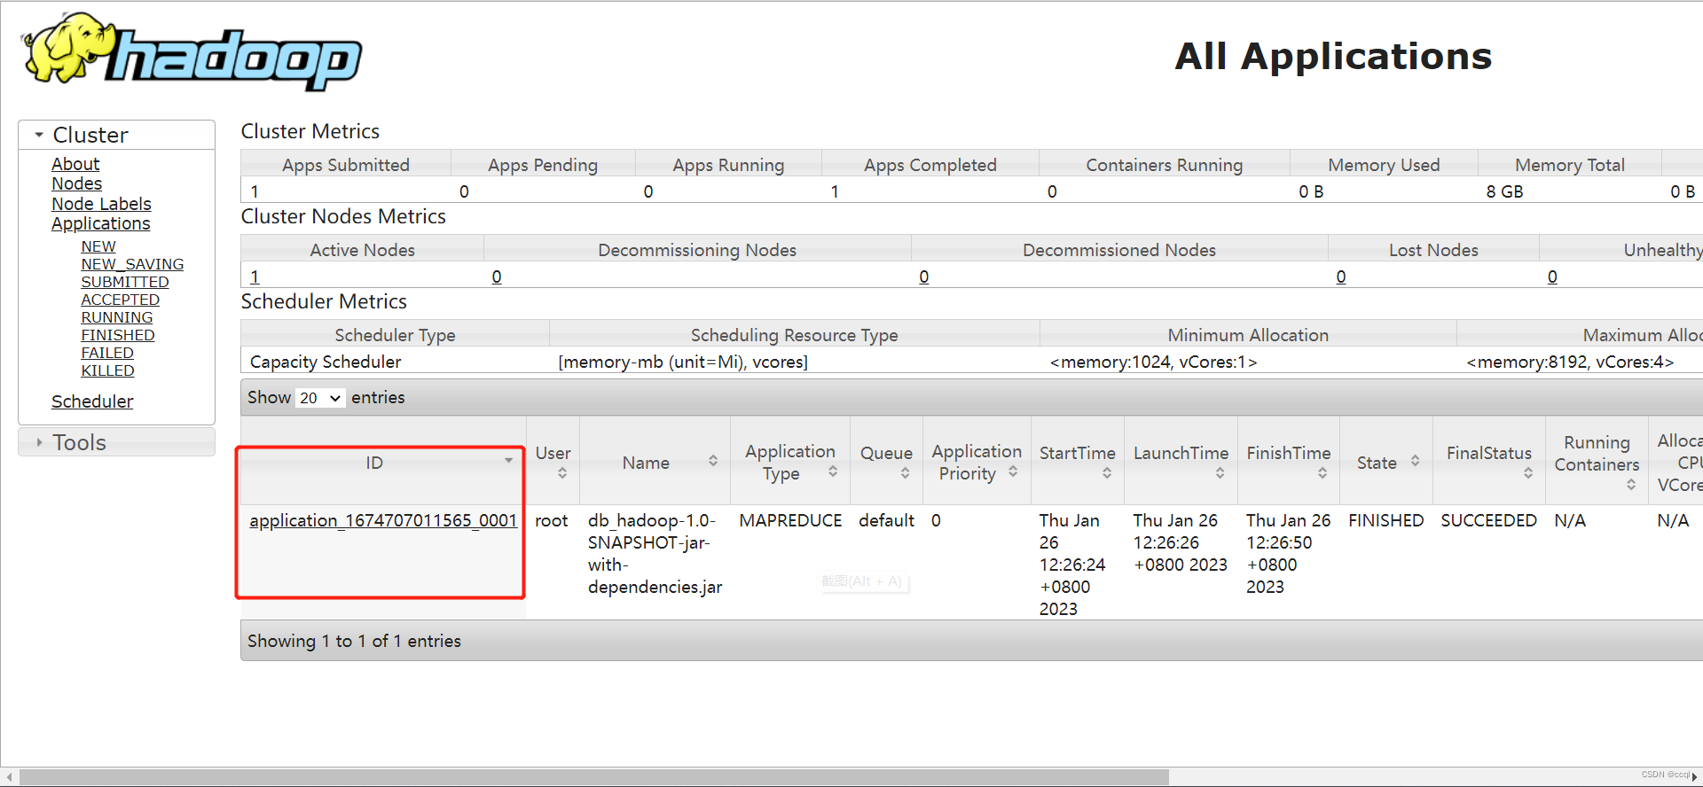Click the Lost Nodes count link
The height and width of the screenshot is (787, 1703).
pyautogui.click(x=1341, y=277)
